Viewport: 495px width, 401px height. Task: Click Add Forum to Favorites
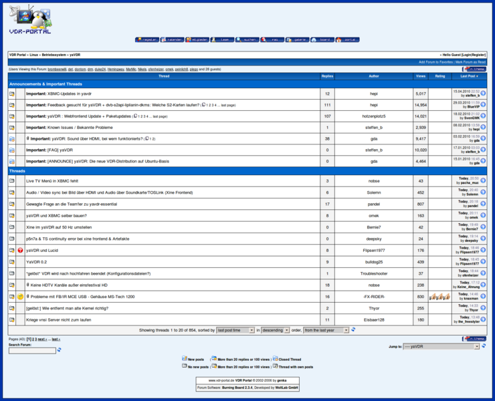[x=435, y=62]
